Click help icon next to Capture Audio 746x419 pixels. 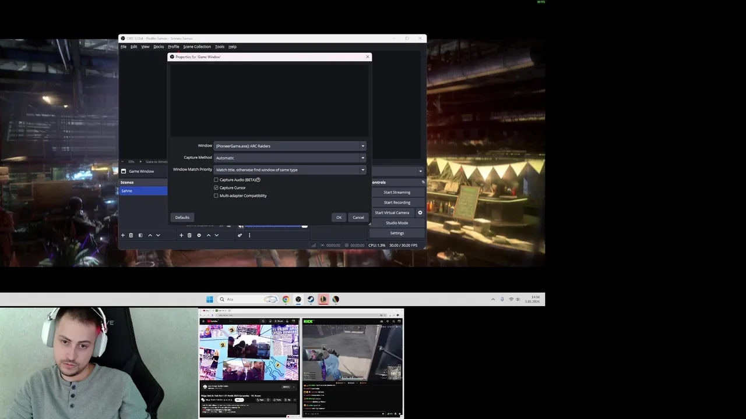pyautogui.click(x=258, y=180)
